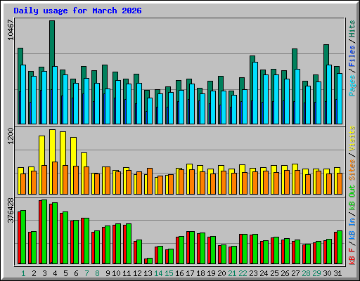Click the 'Hits' legend label
Image resolution: width=360 pixels, height=281 pixels.
click(x=352, y=29)
